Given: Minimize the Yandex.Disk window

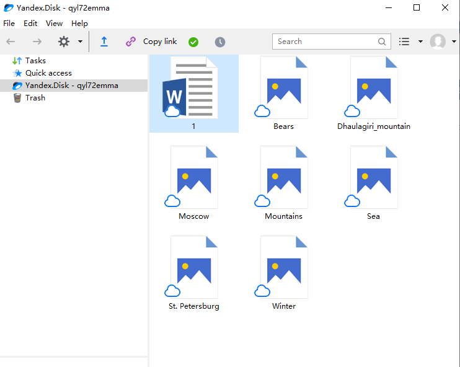Looking at the screenshot, I should click(x=389, y=7).
